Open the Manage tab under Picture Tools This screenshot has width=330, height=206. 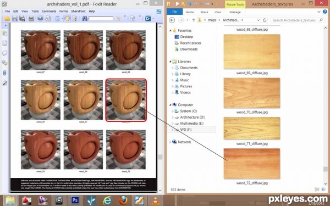235,12
